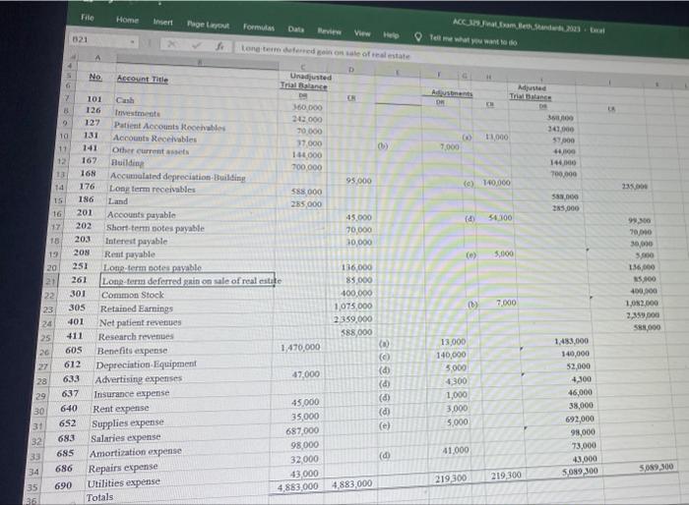Screen dimensions: 689x505
Task: Select the 1,075,000 Retained Earnings credit
Action: [352, 306]
